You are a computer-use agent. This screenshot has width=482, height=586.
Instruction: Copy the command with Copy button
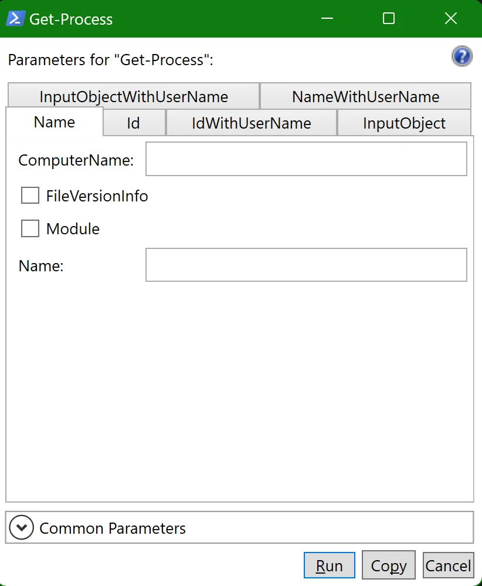(389, 565)
